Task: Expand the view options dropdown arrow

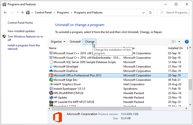Action: pos(179,42)
